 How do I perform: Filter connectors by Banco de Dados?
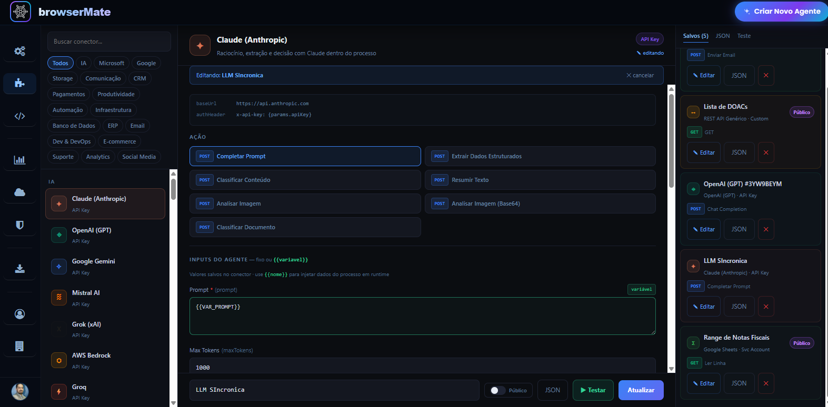tap(74, 126)
